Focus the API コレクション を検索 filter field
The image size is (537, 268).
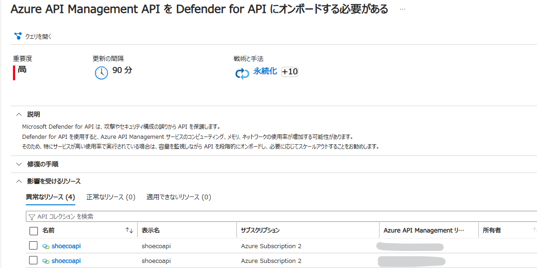282,216
